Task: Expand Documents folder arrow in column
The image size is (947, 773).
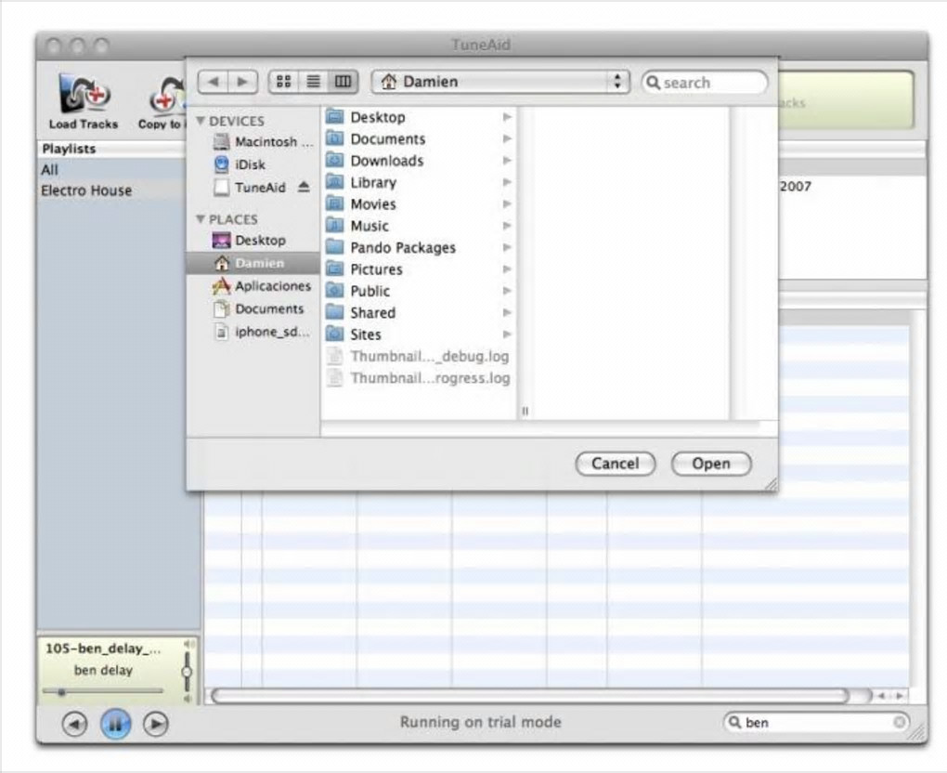Action: pyautogui.click(x=507, y=138)
